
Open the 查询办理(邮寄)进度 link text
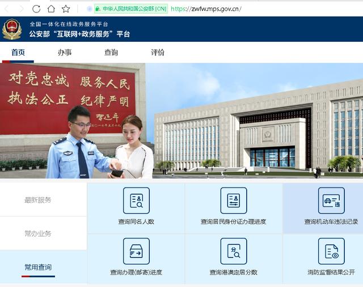coord(136,272)
